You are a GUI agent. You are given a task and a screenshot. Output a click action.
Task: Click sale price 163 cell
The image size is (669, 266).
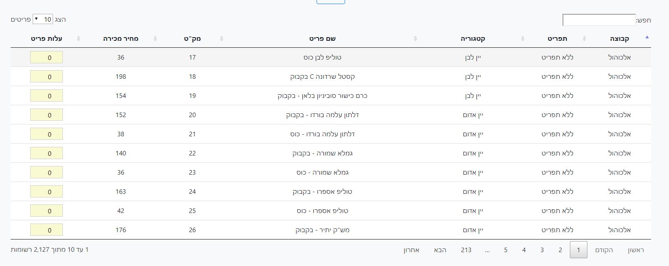[121, 192]
